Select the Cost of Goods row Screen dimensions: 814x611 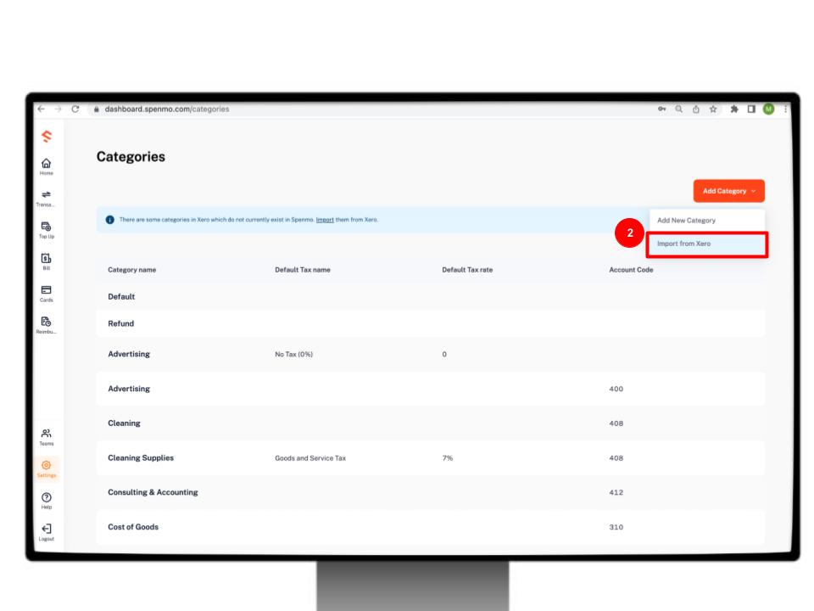[x=431, y=527]
